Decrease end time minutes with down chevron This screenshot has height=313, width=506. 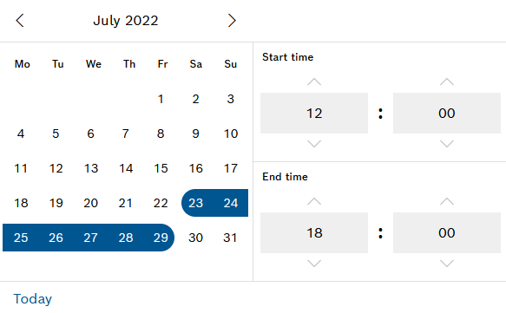pyautogui.click(x=447, y=264)
